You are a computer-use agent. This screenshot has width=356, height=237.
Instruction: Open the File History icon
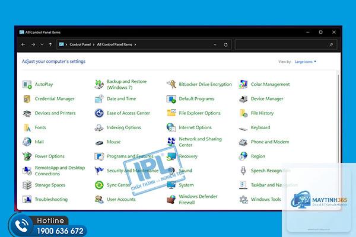coord(243,113)
